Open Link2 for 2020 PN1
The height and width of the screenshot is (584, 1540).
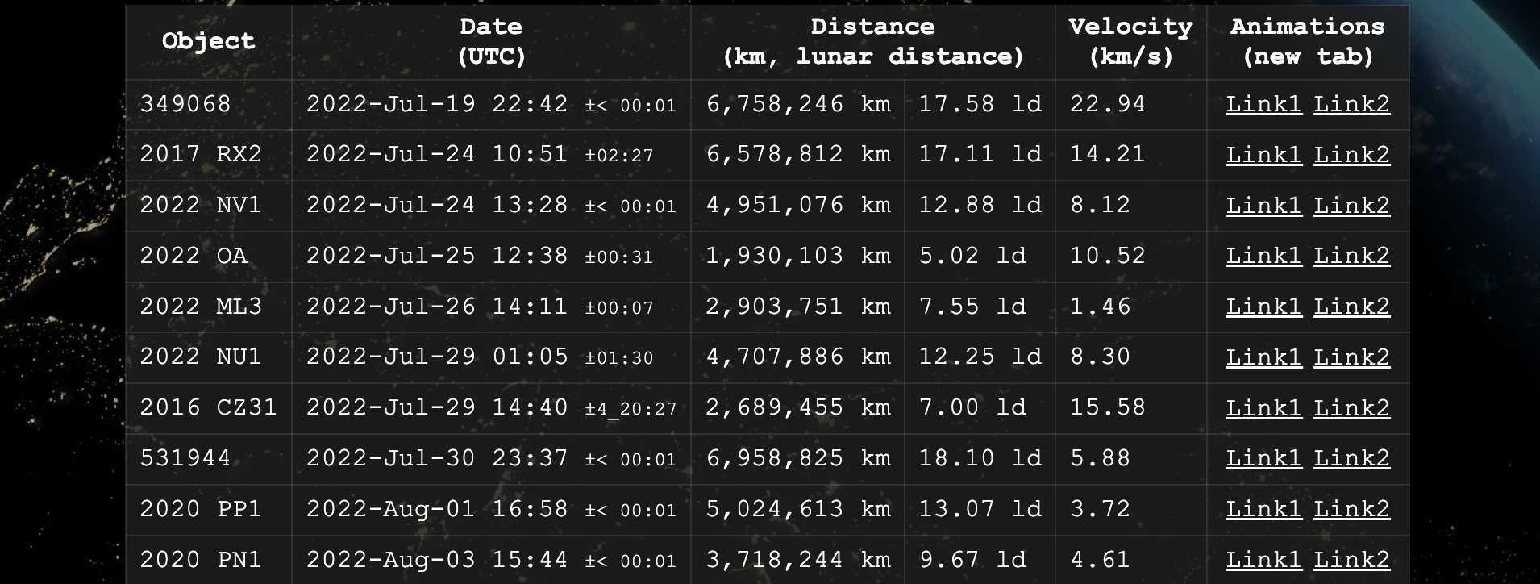click(1351, 560)
